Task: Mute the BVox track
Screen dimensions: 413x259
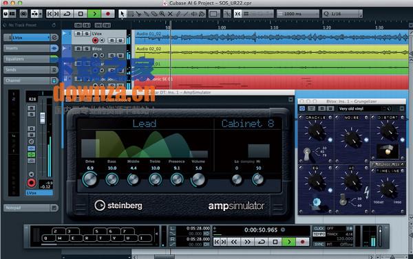Action: [x=78, y=49]
